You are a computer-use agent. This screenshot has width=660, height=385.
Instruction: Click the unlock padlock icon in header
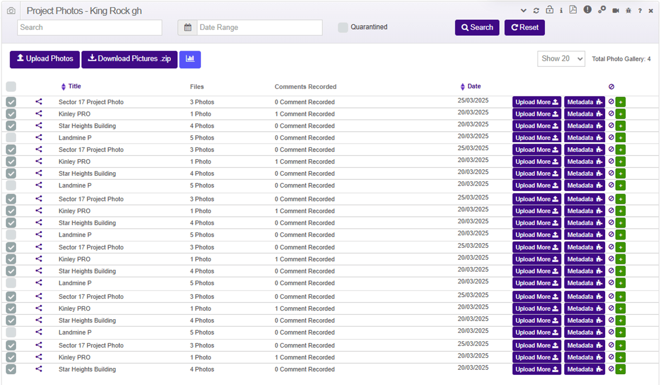tap(549, 10)
